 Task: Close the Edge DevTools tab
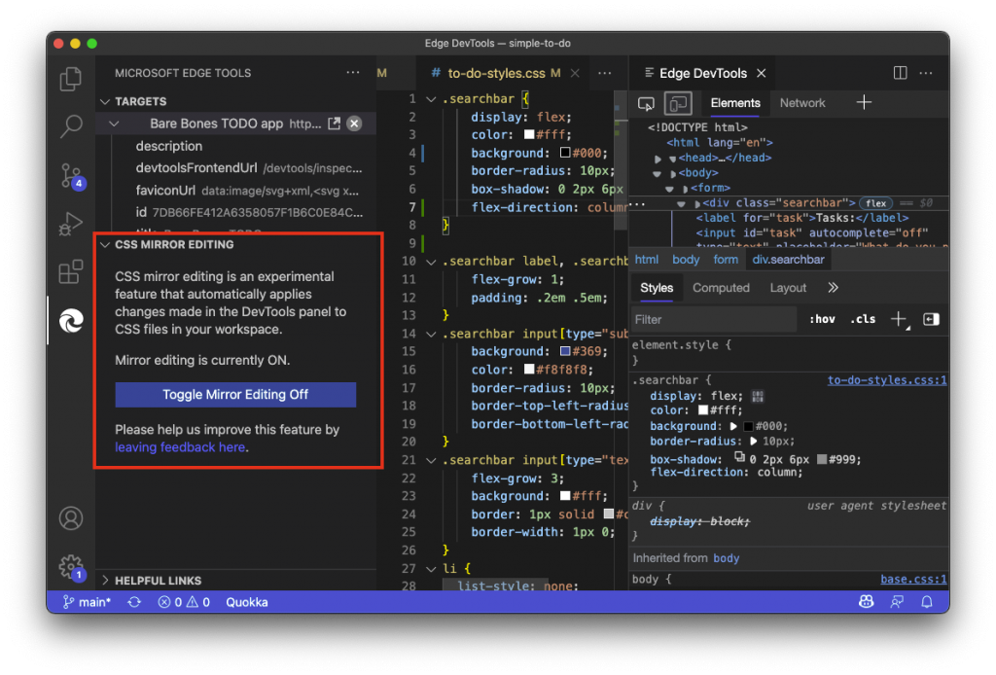pyautogui.click(x=761, y=73)
